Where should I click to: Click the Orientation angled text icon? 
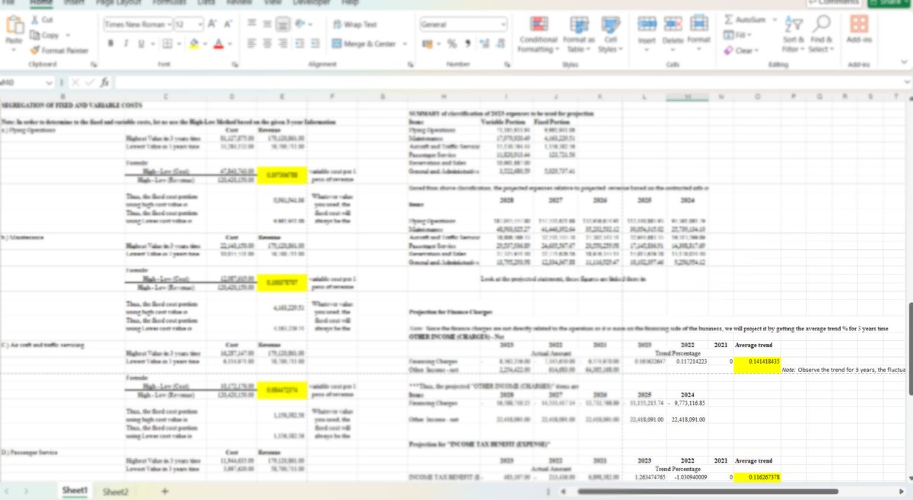(x=300, y=24)
